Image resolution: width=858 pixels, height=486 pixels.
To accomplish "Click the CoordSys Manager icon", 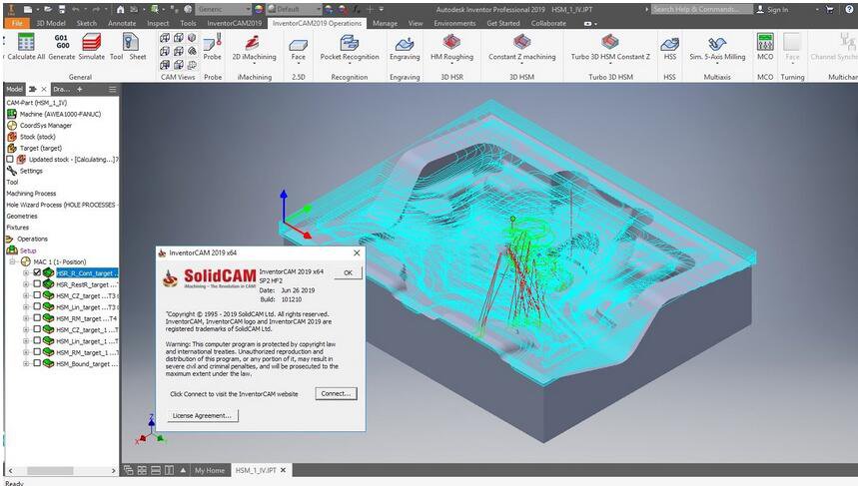I will tap(12, 125).
